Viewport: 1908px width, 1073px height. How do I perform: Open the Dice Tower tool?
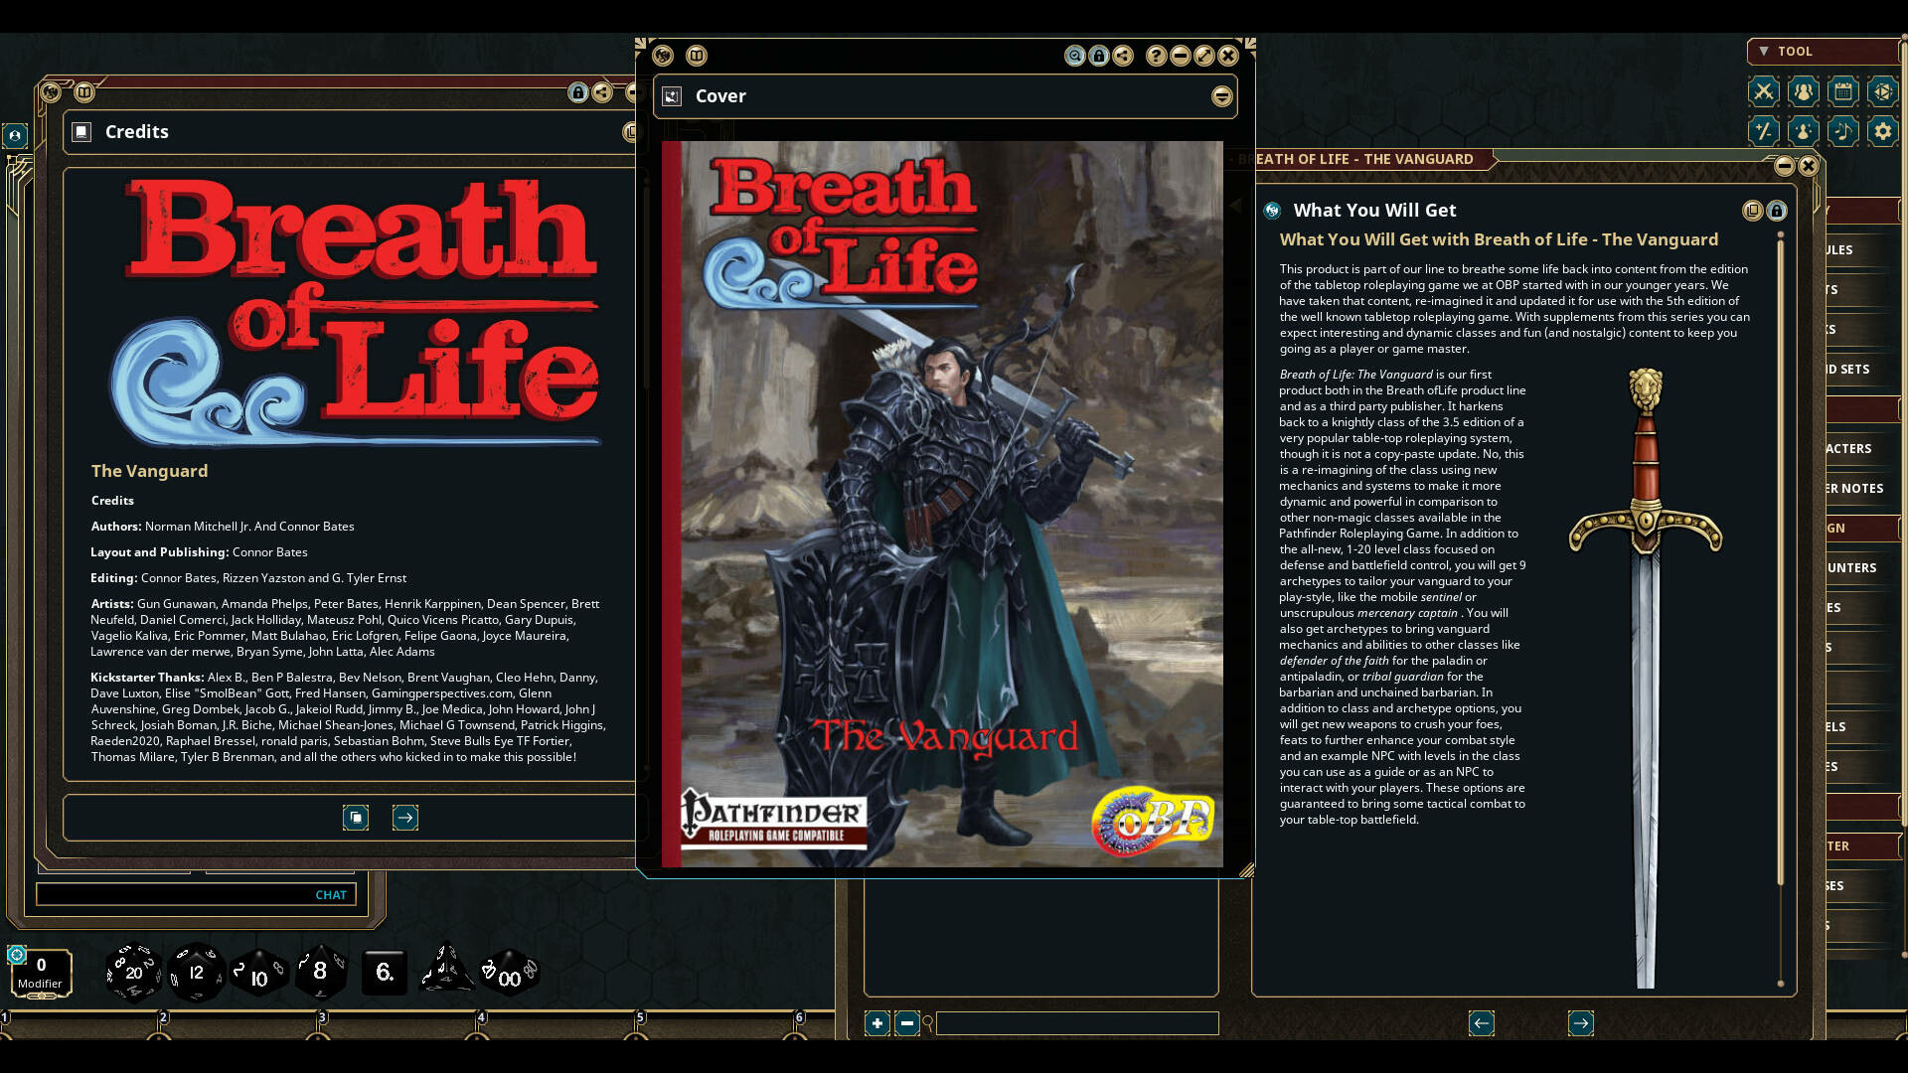coord(1882,91)
